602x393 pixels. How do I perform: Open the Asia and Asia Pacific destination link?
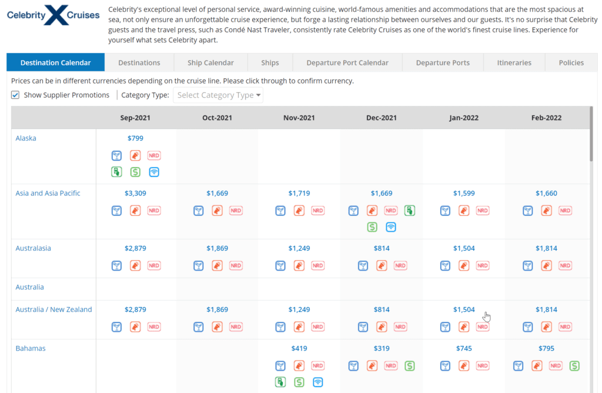(x=48, y=193)
